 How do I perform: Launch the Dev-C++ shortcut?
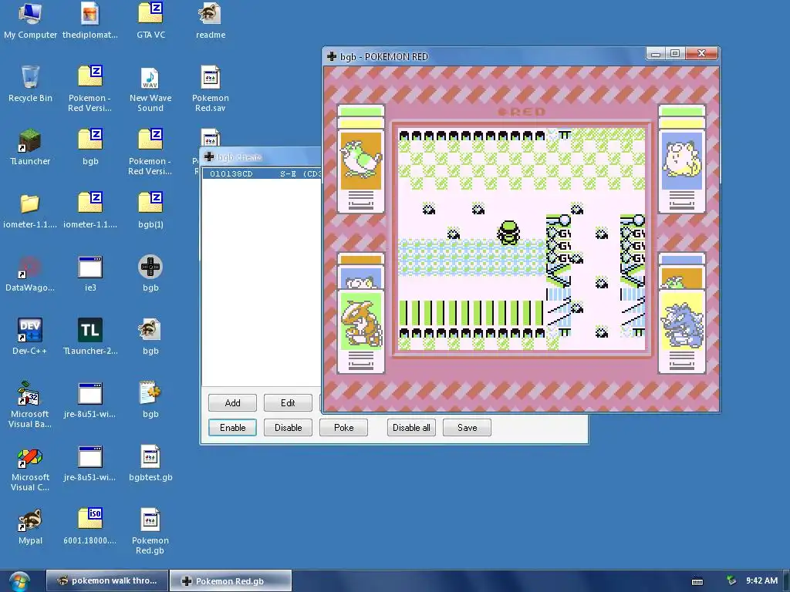(x=30, y=337)
